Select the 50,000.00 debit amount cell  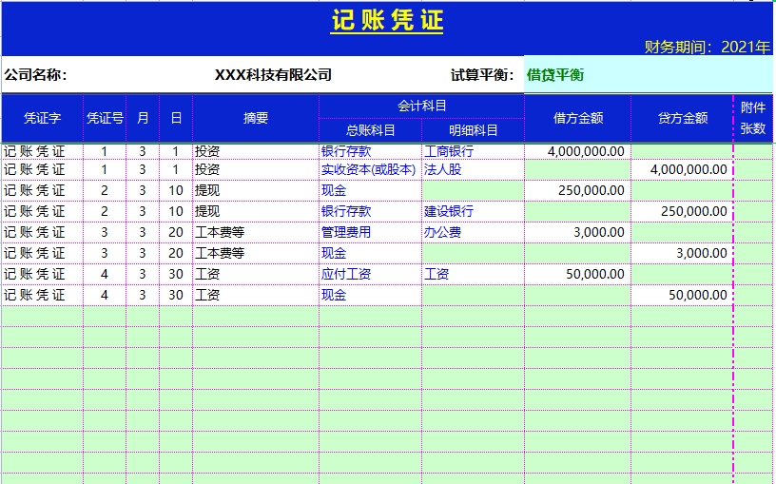click(x=578, y=274)
